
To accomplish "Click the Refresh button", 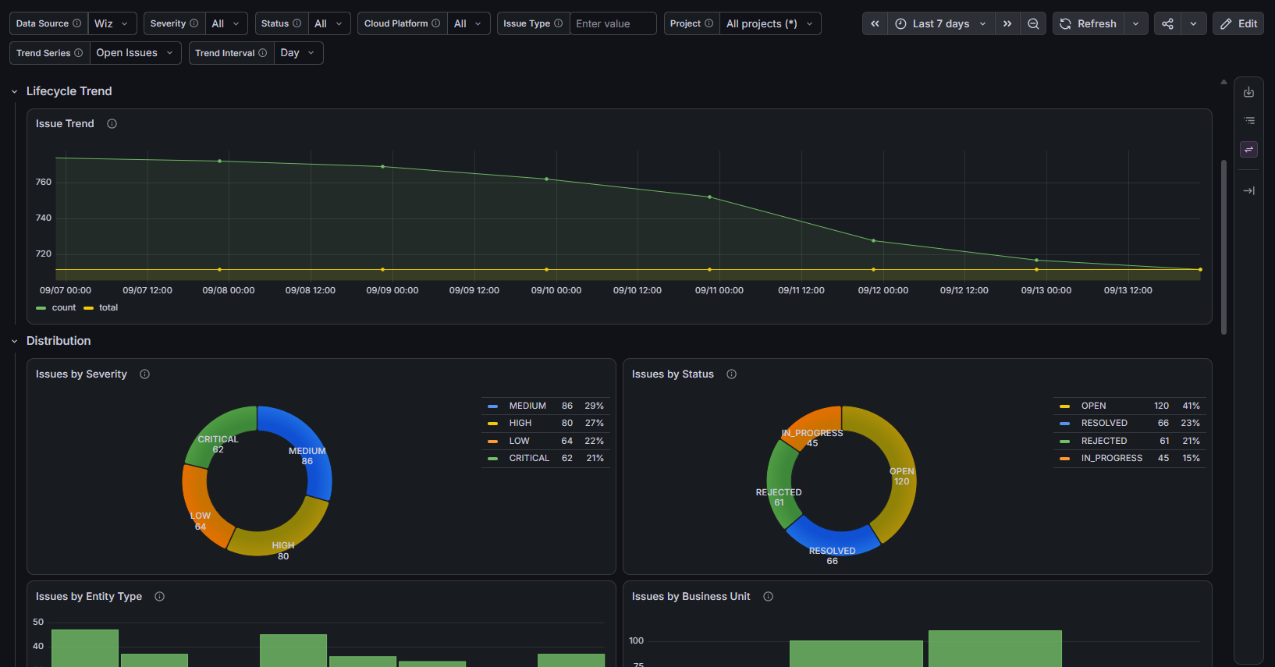I will pyautogui.click(x=1089, y=23).
